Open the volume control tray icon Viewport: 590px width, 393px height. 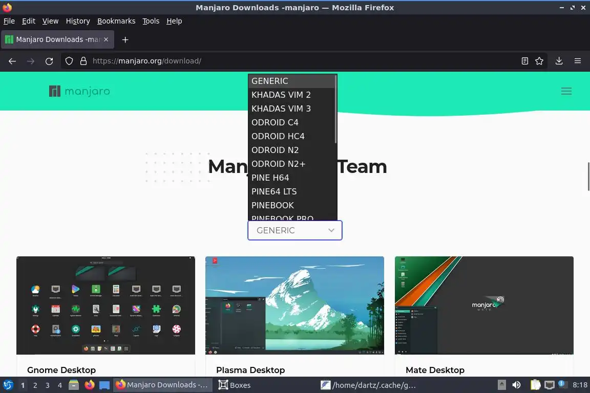(x=517, y=385)
